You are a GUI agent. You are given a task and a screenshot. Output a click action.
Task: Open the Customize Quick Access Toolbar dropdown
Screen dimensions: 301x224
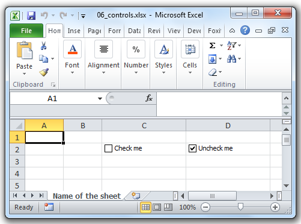(84, 16)
